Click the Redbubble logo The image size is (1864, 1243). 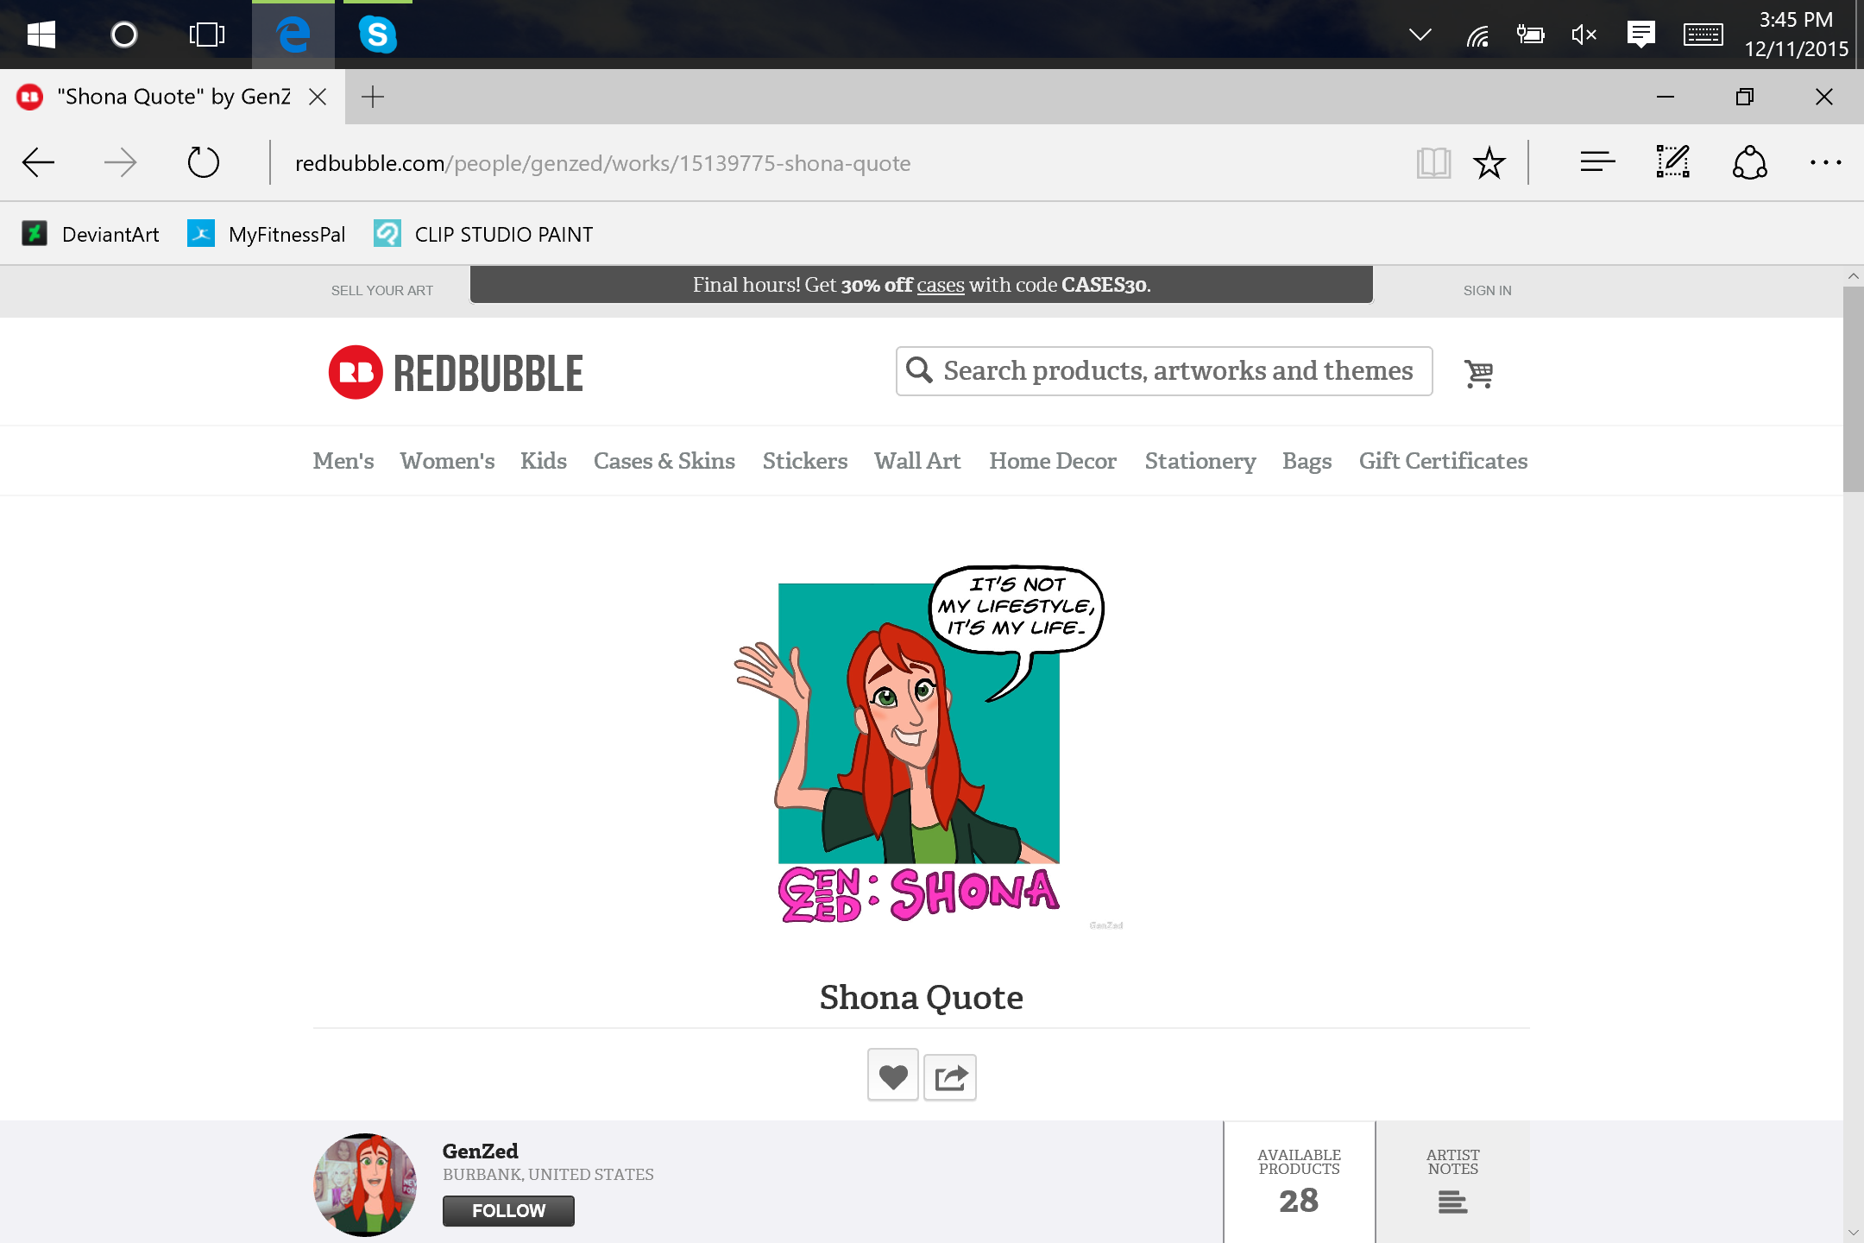456,373
